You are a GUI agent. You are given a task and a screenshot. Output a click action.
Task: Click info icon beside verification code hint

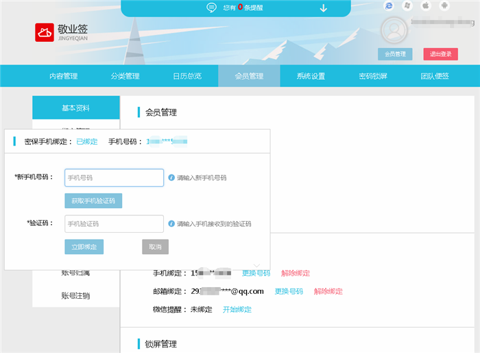[x=171, y=223]
